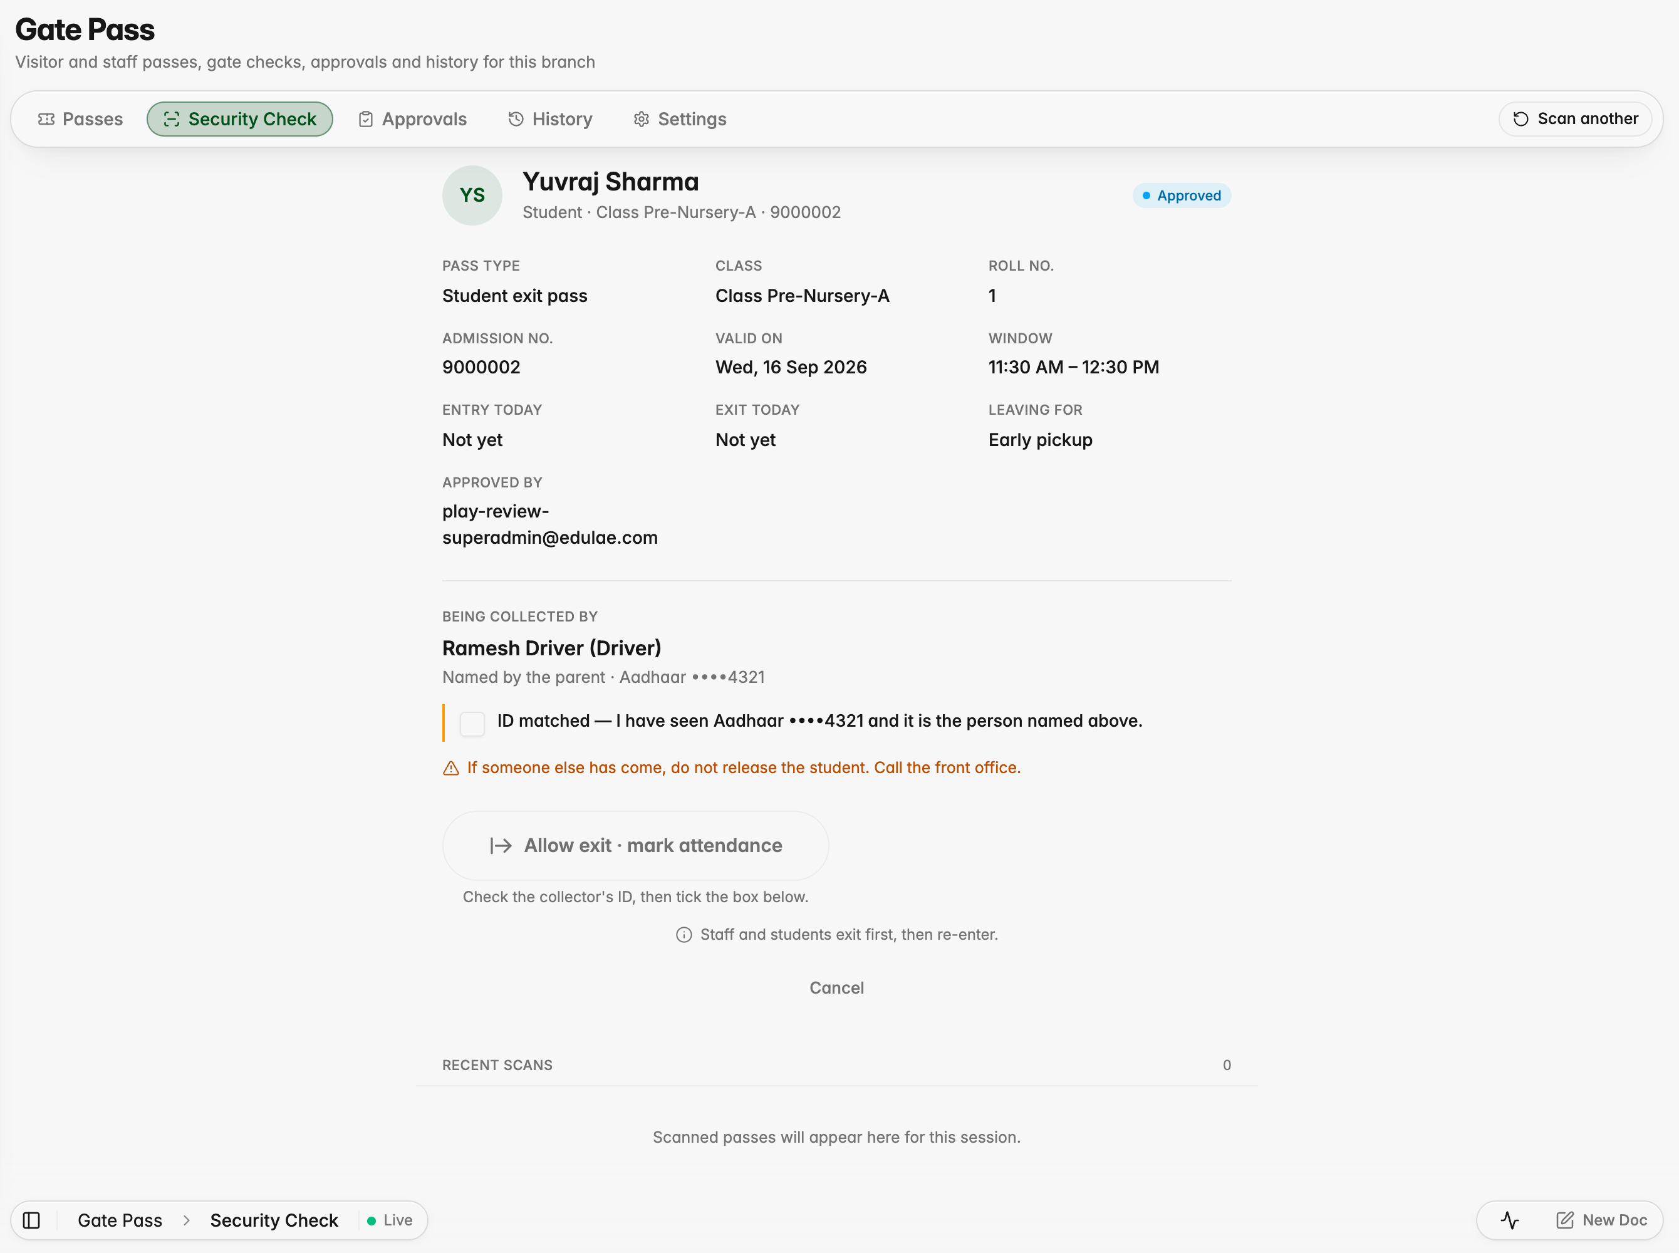1679x1253 pixels.
Task: Click the History clock icon
Action: pyautogui.click(x=516, y=119)
